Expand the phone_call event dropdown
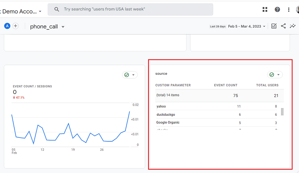Viewport: 299px width, 173px height. [63, 27]
